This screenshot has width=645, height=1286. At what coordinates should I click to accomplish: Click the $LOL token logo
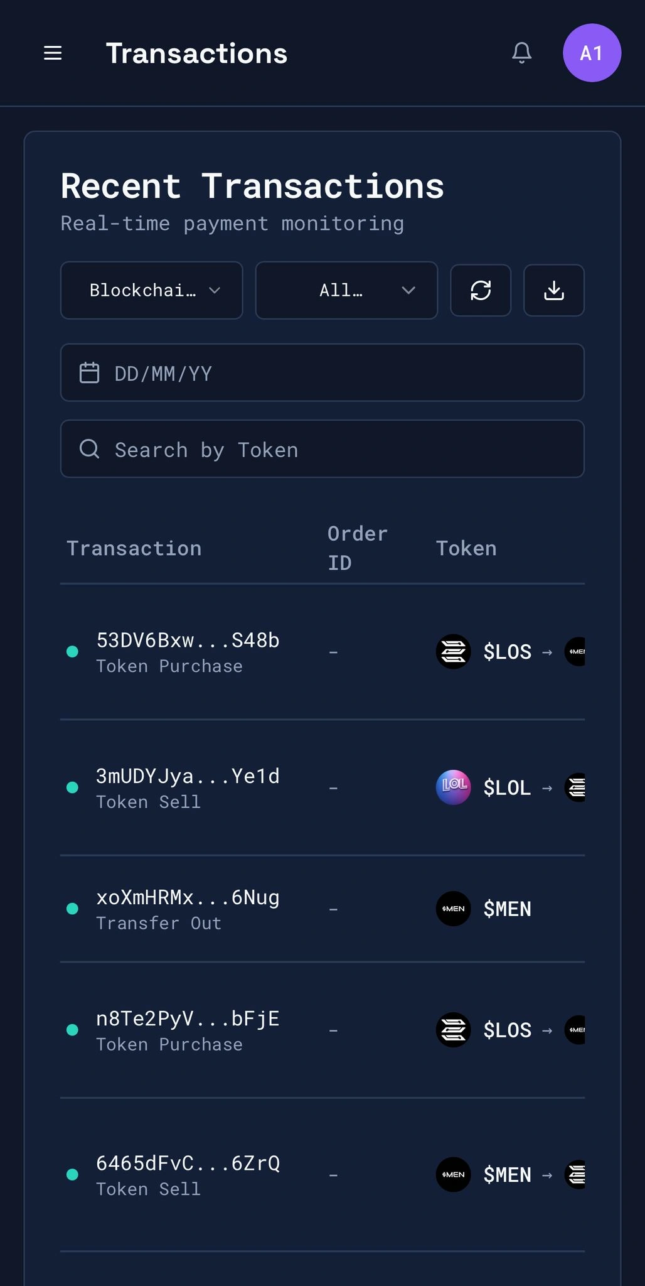point(453,787)
